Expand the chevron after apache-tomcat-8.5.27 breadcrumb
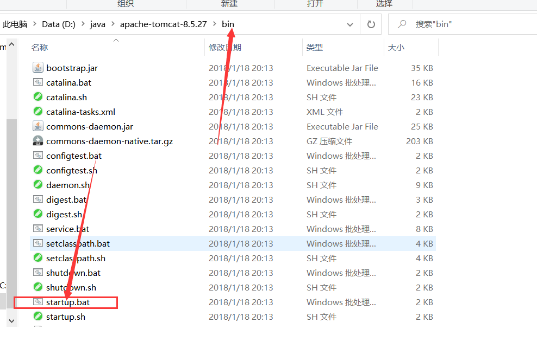The height and width of the screenshot is (342, 537). (214, 24)
